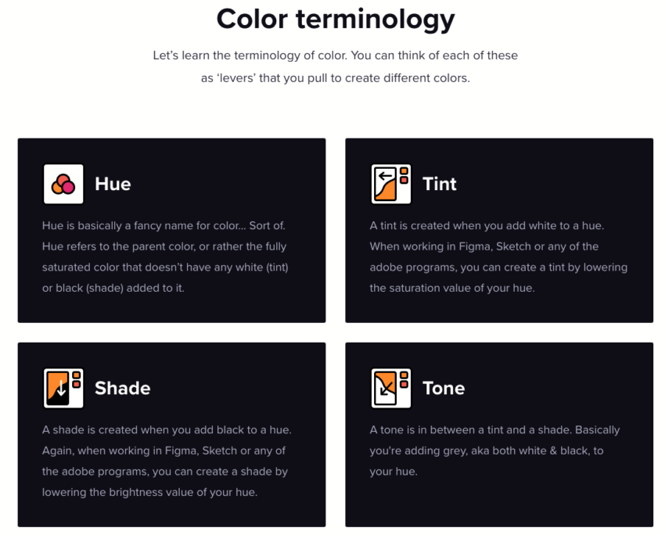Screen dimensions: 665x535
Task: Click the Tone description paragraph
Action: (x=494, y=451)
